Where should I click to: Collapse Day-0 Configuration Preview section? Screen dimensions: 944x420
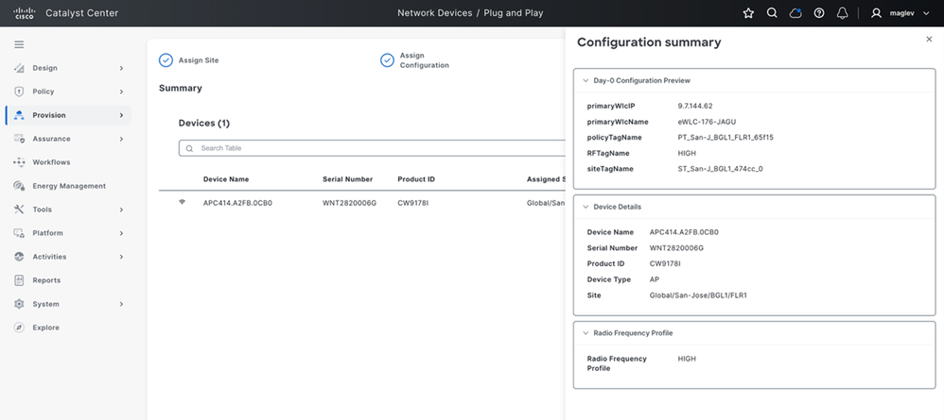(586, 80)
